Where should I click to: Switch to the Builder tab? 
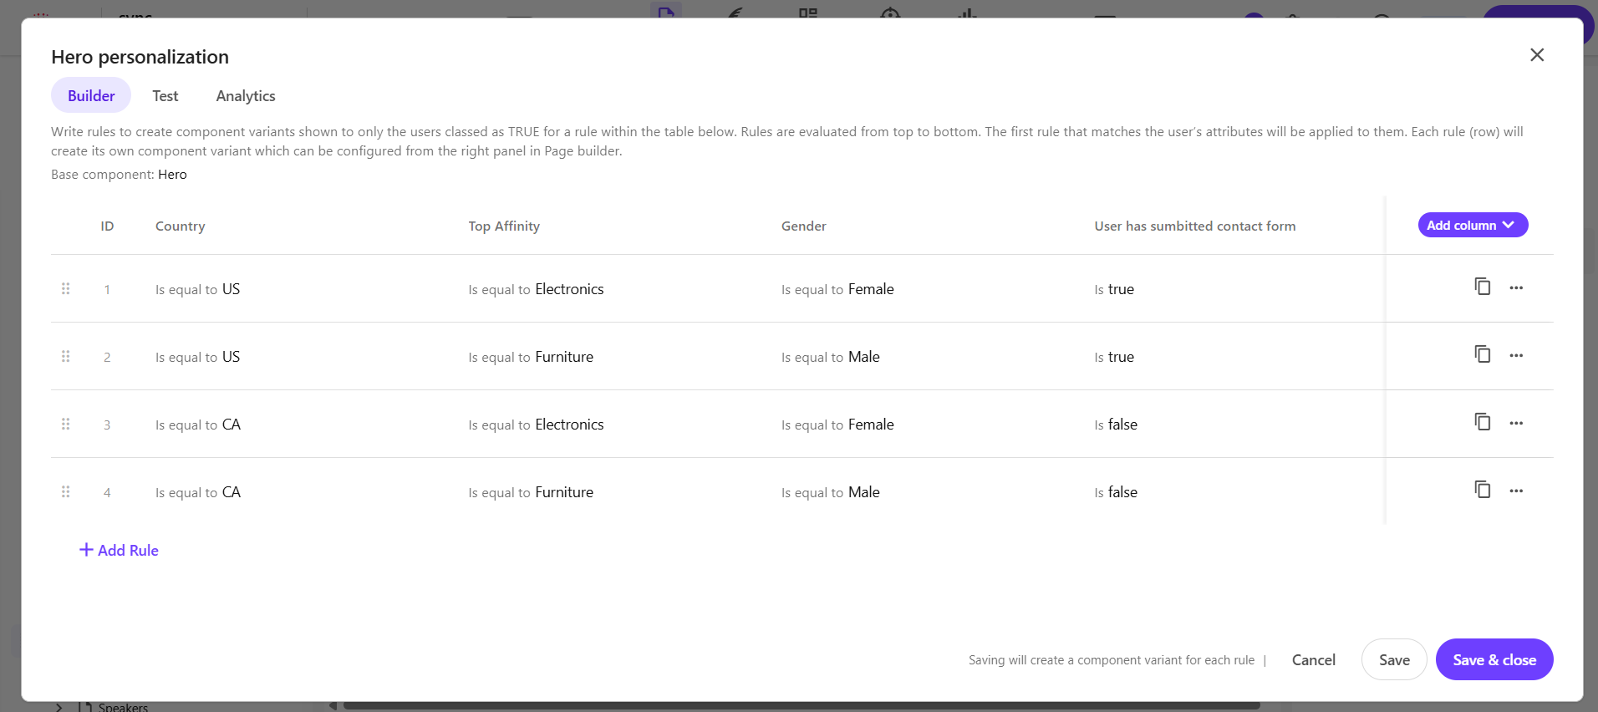[x=91, y=95]
